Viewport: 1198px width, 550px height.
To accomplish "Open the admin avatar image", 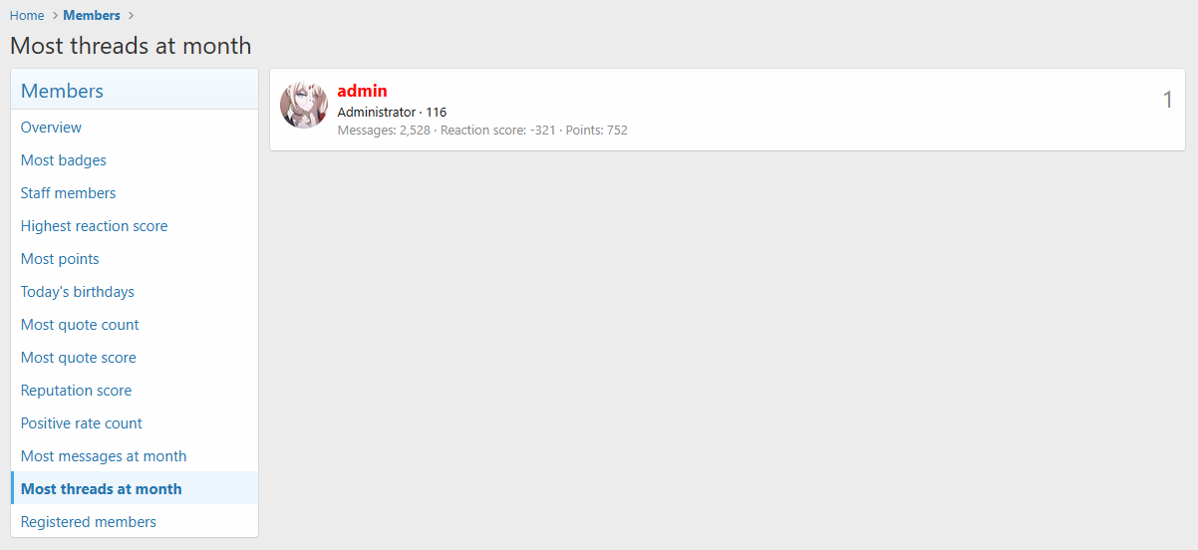I will click(x=304, y=105).
